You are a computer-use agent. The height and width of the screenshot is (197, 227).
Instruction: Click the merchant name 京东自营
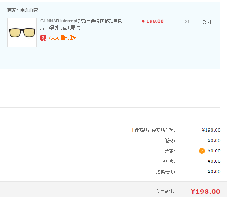pos(29,10)
